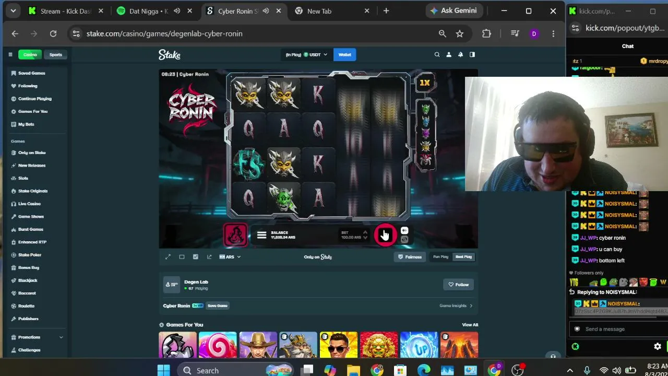Click the Save Game button
This screenshot has height=376, width=668.
[x=218, y=305]
